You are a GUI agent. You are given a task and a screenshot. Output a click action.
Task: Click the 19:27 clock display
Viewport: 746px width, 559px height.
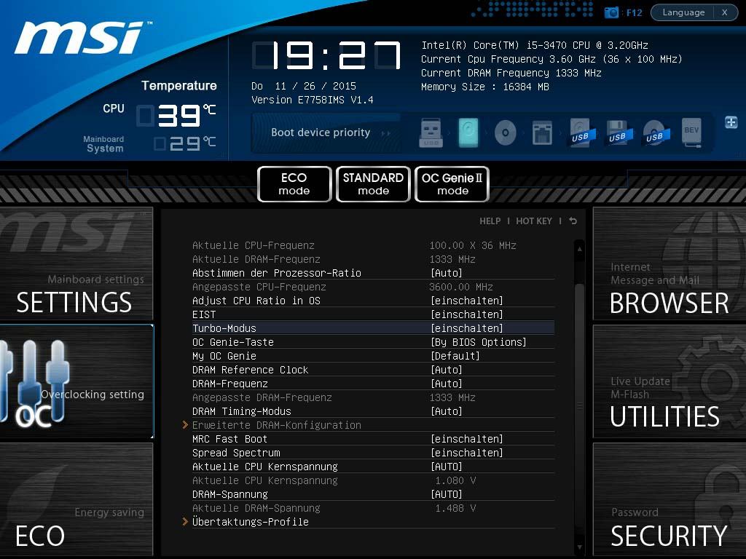click(326, 55)
